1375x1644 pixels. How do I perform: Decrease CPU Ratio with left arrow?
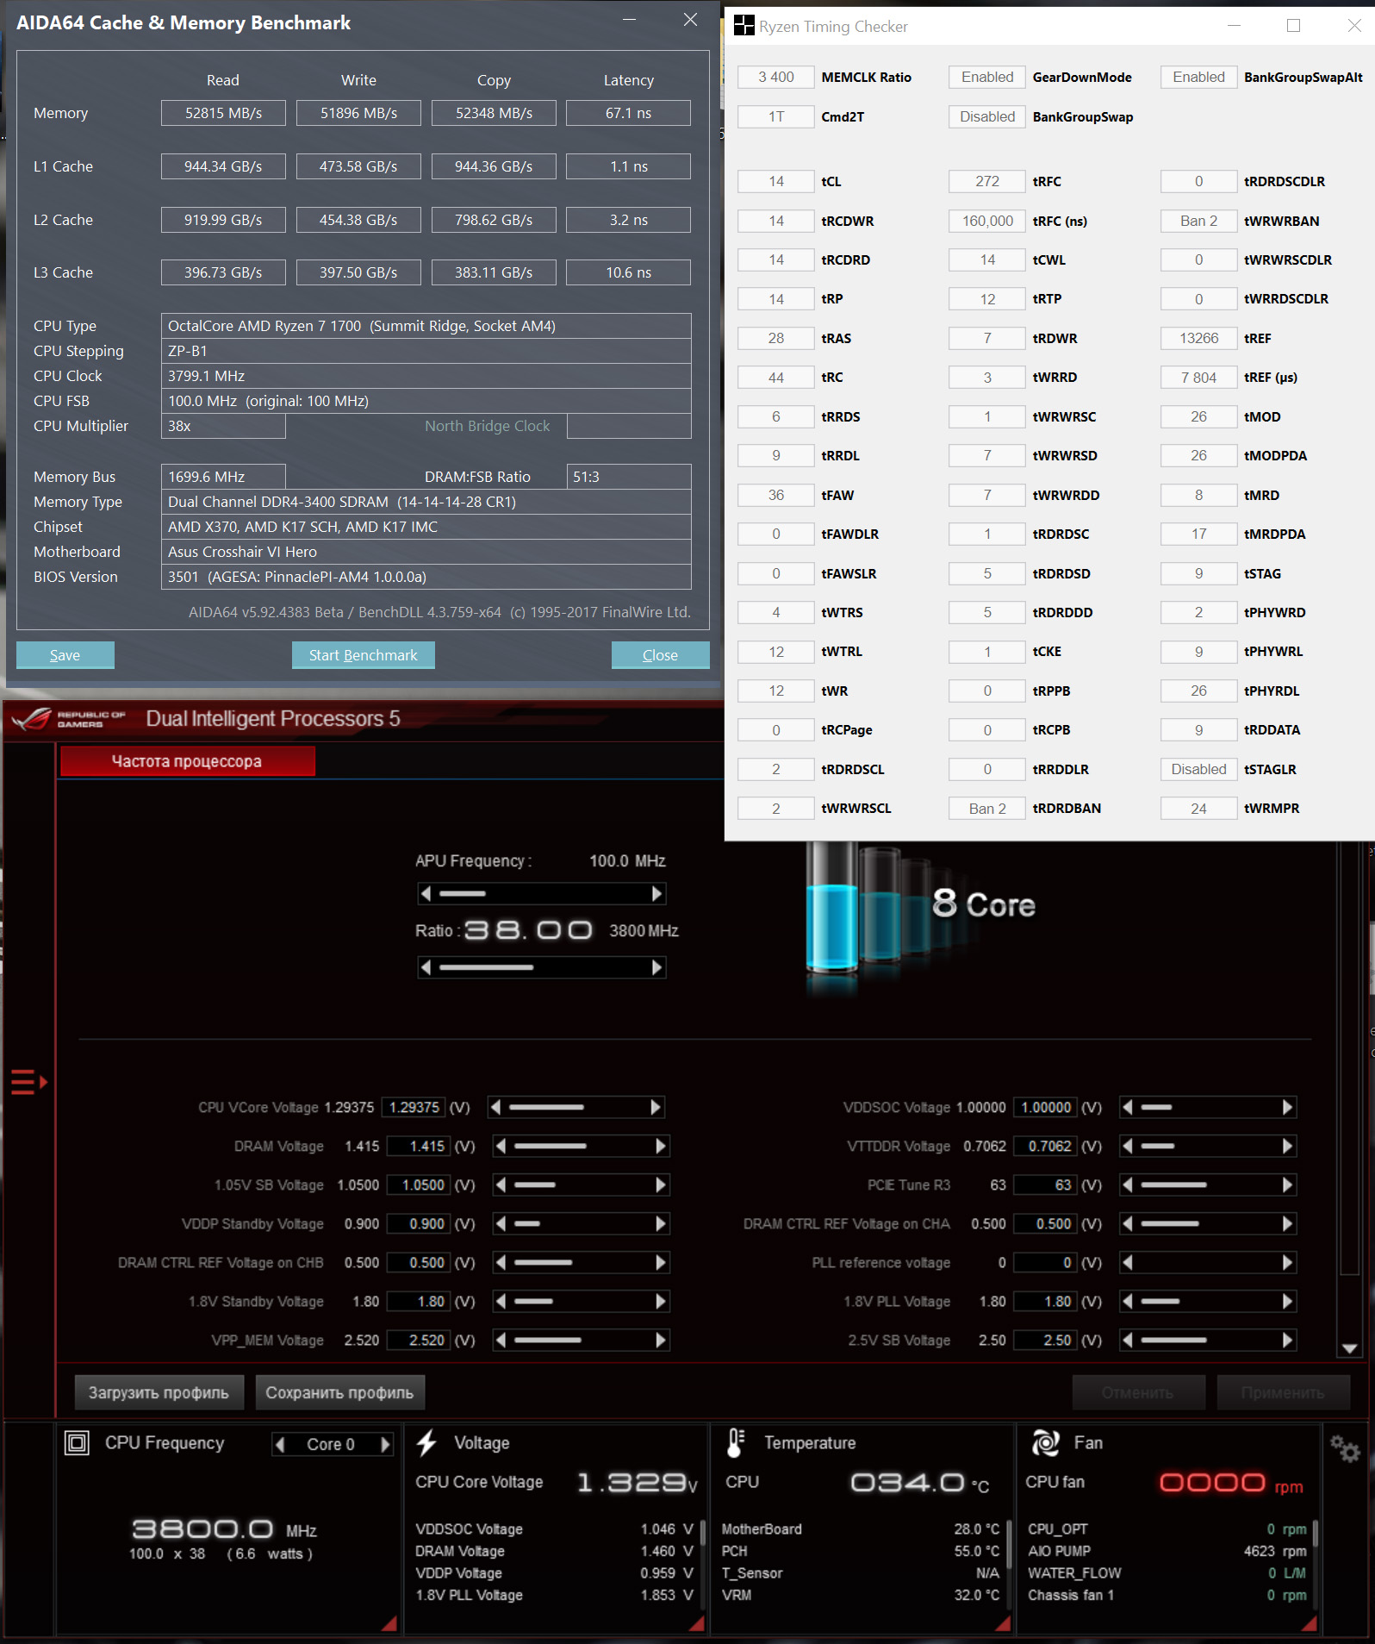click(426, 967)
